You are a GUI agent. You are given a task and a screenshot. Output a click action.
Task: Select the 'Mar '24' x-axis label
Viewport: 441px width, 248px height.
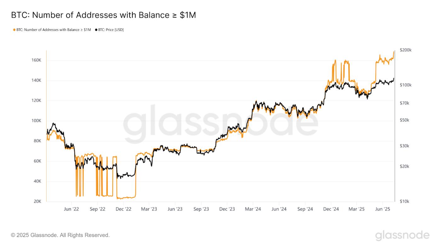pyautogui.click(x=253, y=209)
